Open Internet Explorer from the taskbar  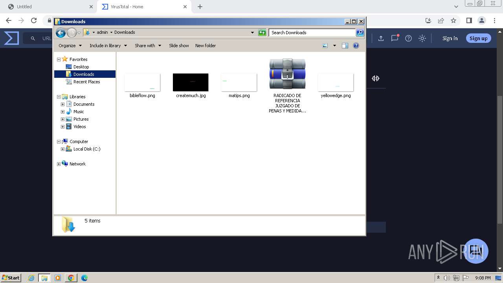(x=31, y=278)
